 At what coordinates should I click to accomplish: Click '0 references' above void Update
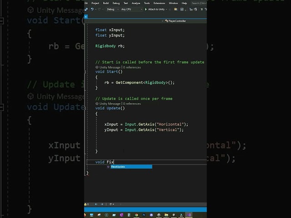pyautogui.click(x=132, y=104)
